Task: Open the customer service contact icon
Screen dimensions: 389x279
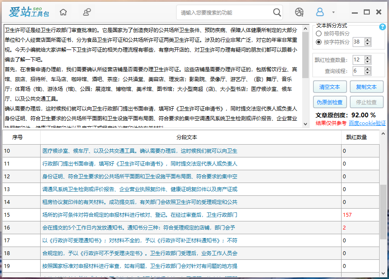Action: 87,12
